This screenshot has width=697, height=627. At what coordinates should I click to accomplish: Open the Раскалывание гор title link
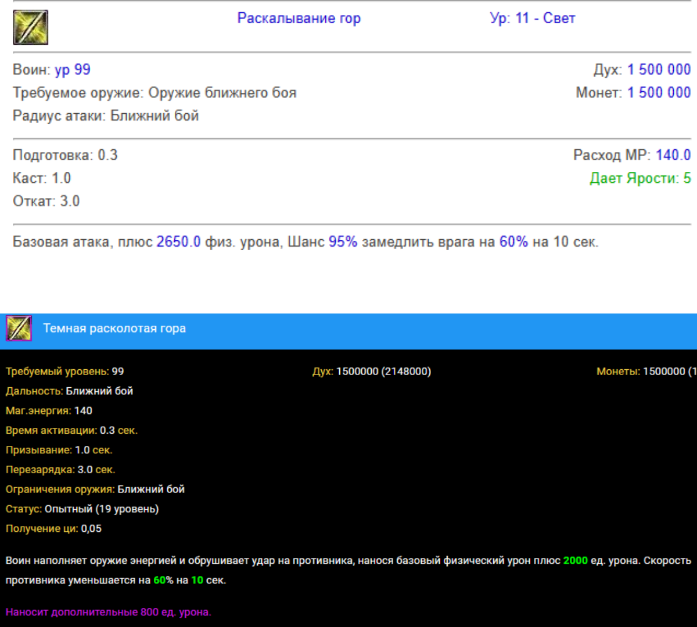[299, 19]
